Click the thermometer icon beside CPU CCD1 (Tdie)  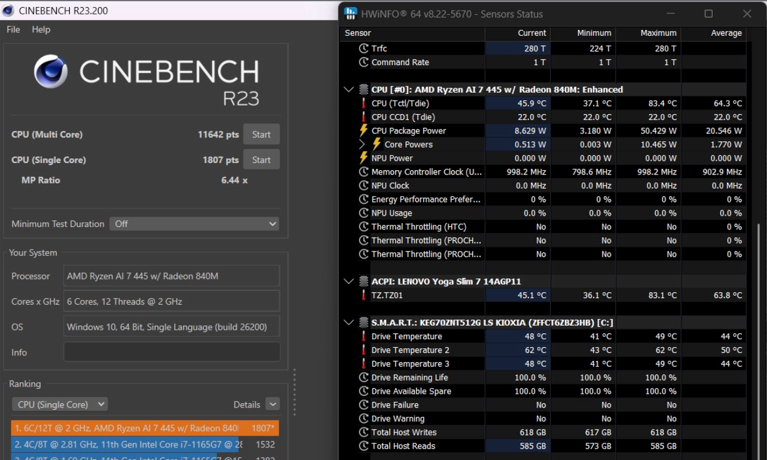[x=363, y=117]
